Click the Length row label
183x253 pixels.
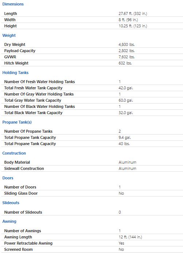pyautogui.click(x=11, y=13)
